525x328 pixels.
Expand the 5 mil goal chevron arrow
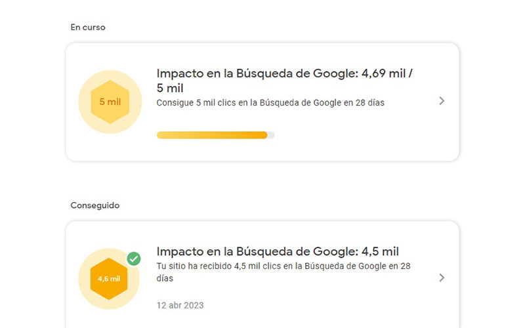point(442,101)
